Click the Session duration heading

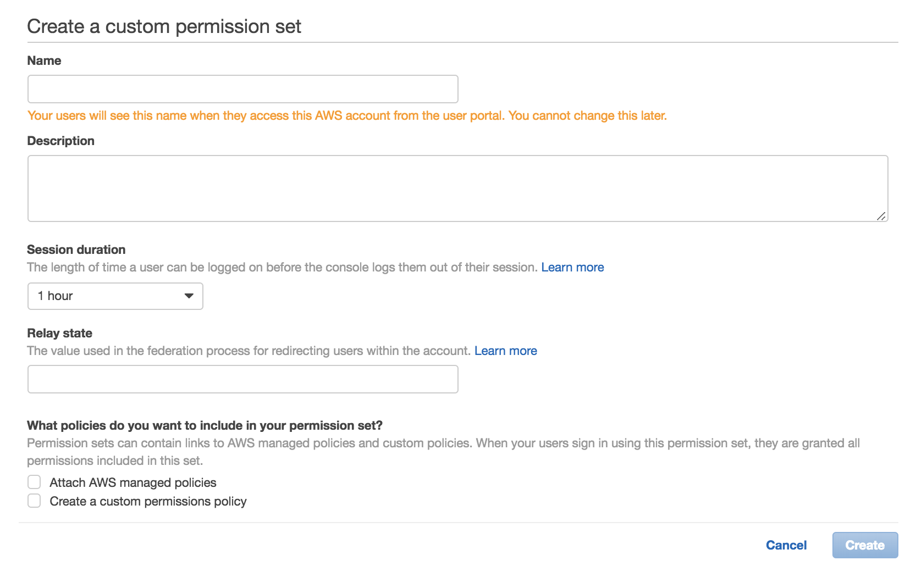click(x=76, y=250)
